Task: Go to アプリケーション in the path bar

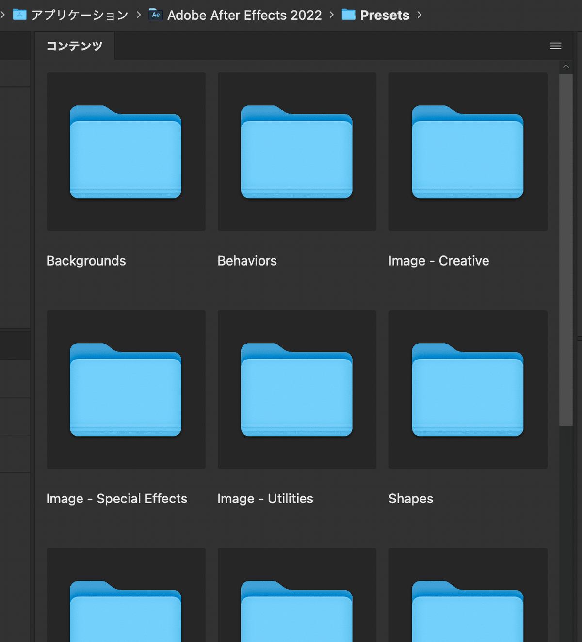Action: click(x=80, y=15)
